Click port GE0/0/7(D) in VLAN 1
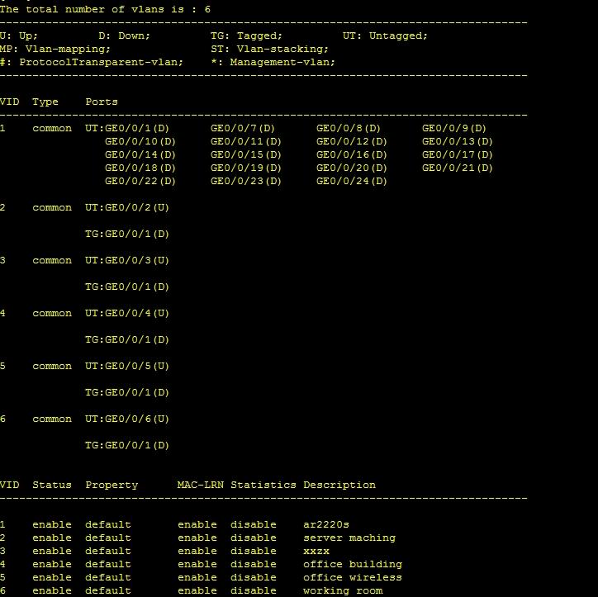 (x=243, y=129)
